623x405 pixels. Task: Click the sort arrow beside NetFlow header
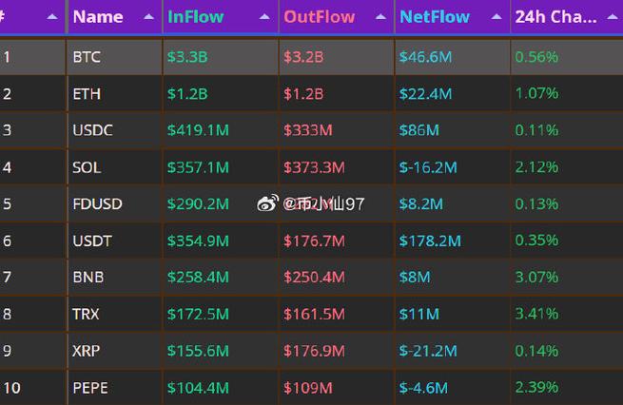[x=496, y=17]
